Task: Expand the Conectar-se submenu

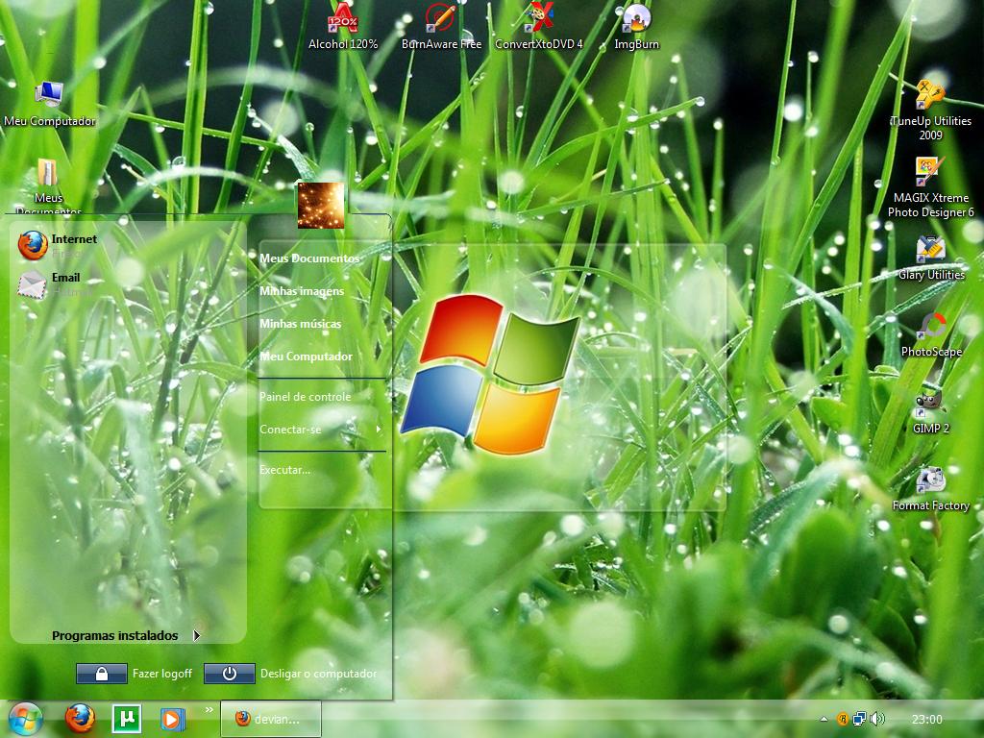Action: coord(321,430)
